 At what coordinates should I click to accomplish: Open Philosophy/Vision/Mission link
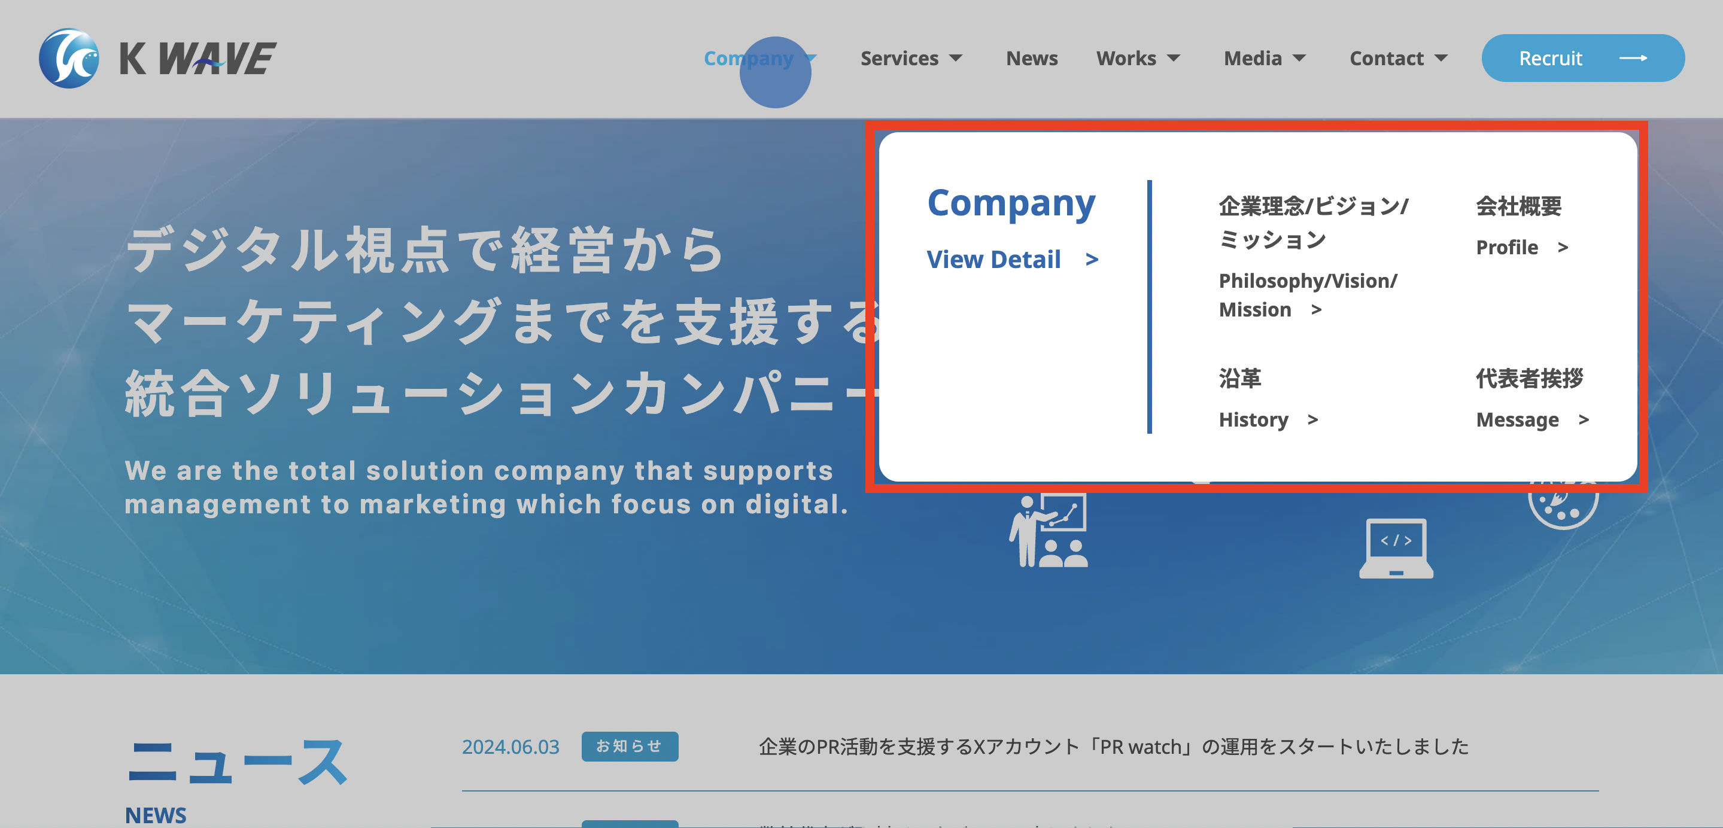tap(1308, 295)
